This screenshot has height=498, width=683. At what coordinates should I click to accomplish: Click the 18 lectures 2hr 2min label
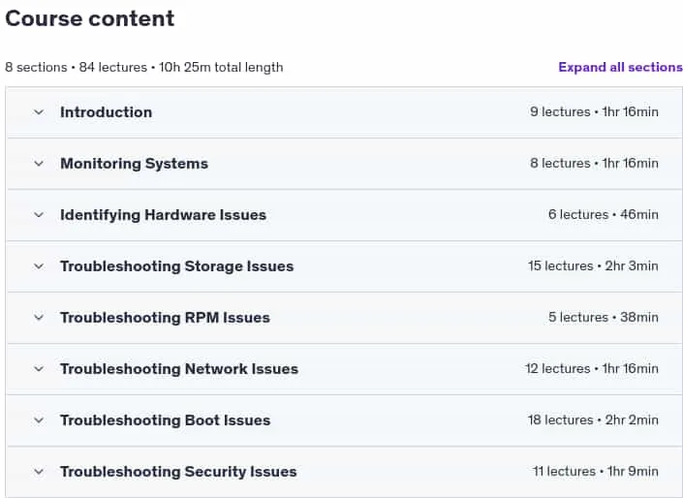[593, 420]
